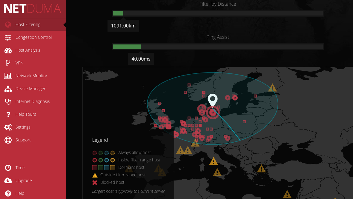Click the 1091.00km distance value

click(x=123, y=26)
